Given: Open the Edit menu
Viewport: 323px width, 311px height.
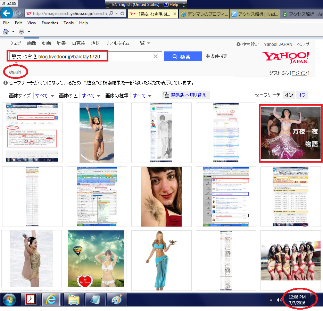Looking at the screenshot, I should coord(18,23).
